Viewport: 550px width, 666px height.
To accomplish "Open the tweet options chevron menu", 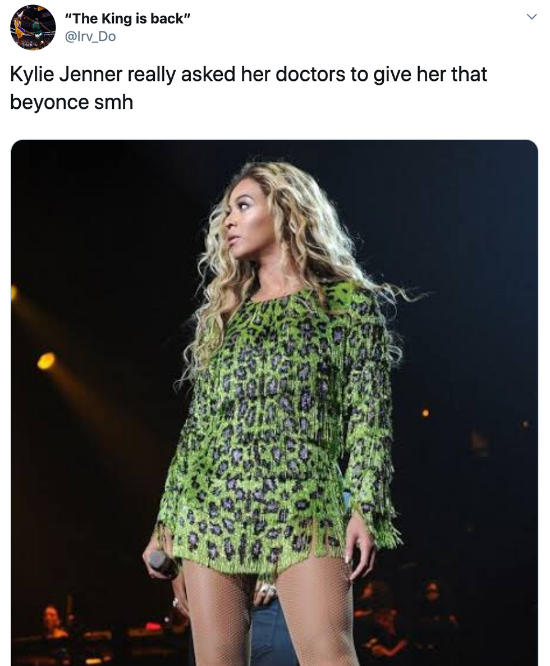I will (x=531, y=17).
